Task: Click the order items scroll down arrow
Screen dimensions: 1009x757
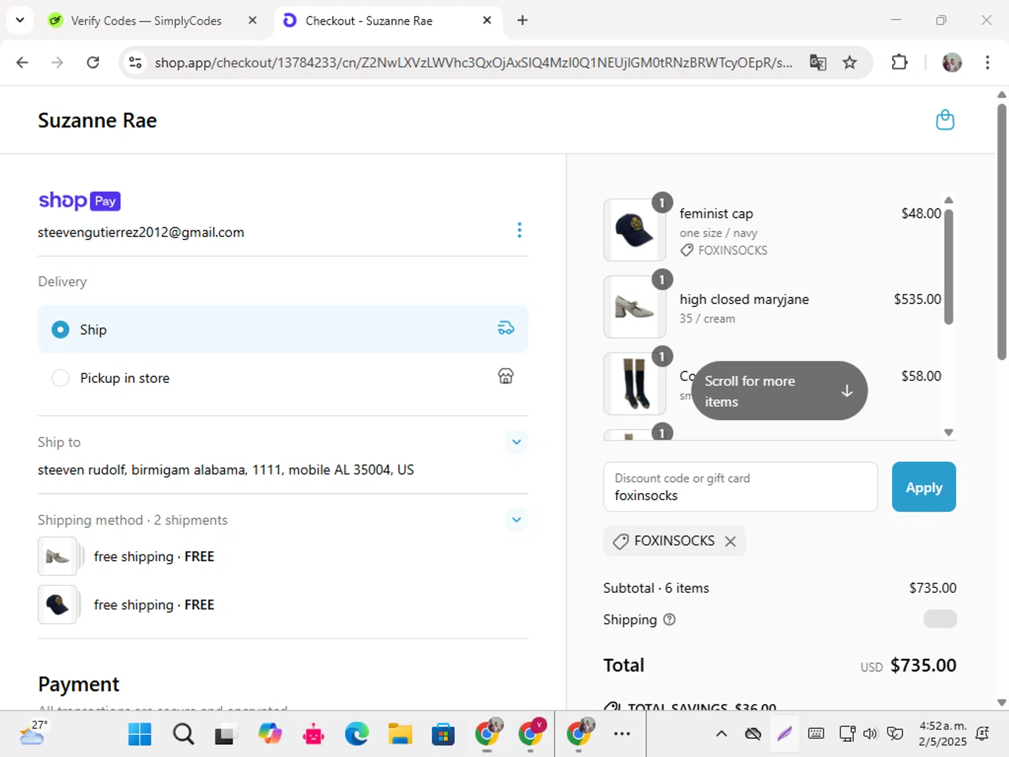Action: (x=948, y=433)
